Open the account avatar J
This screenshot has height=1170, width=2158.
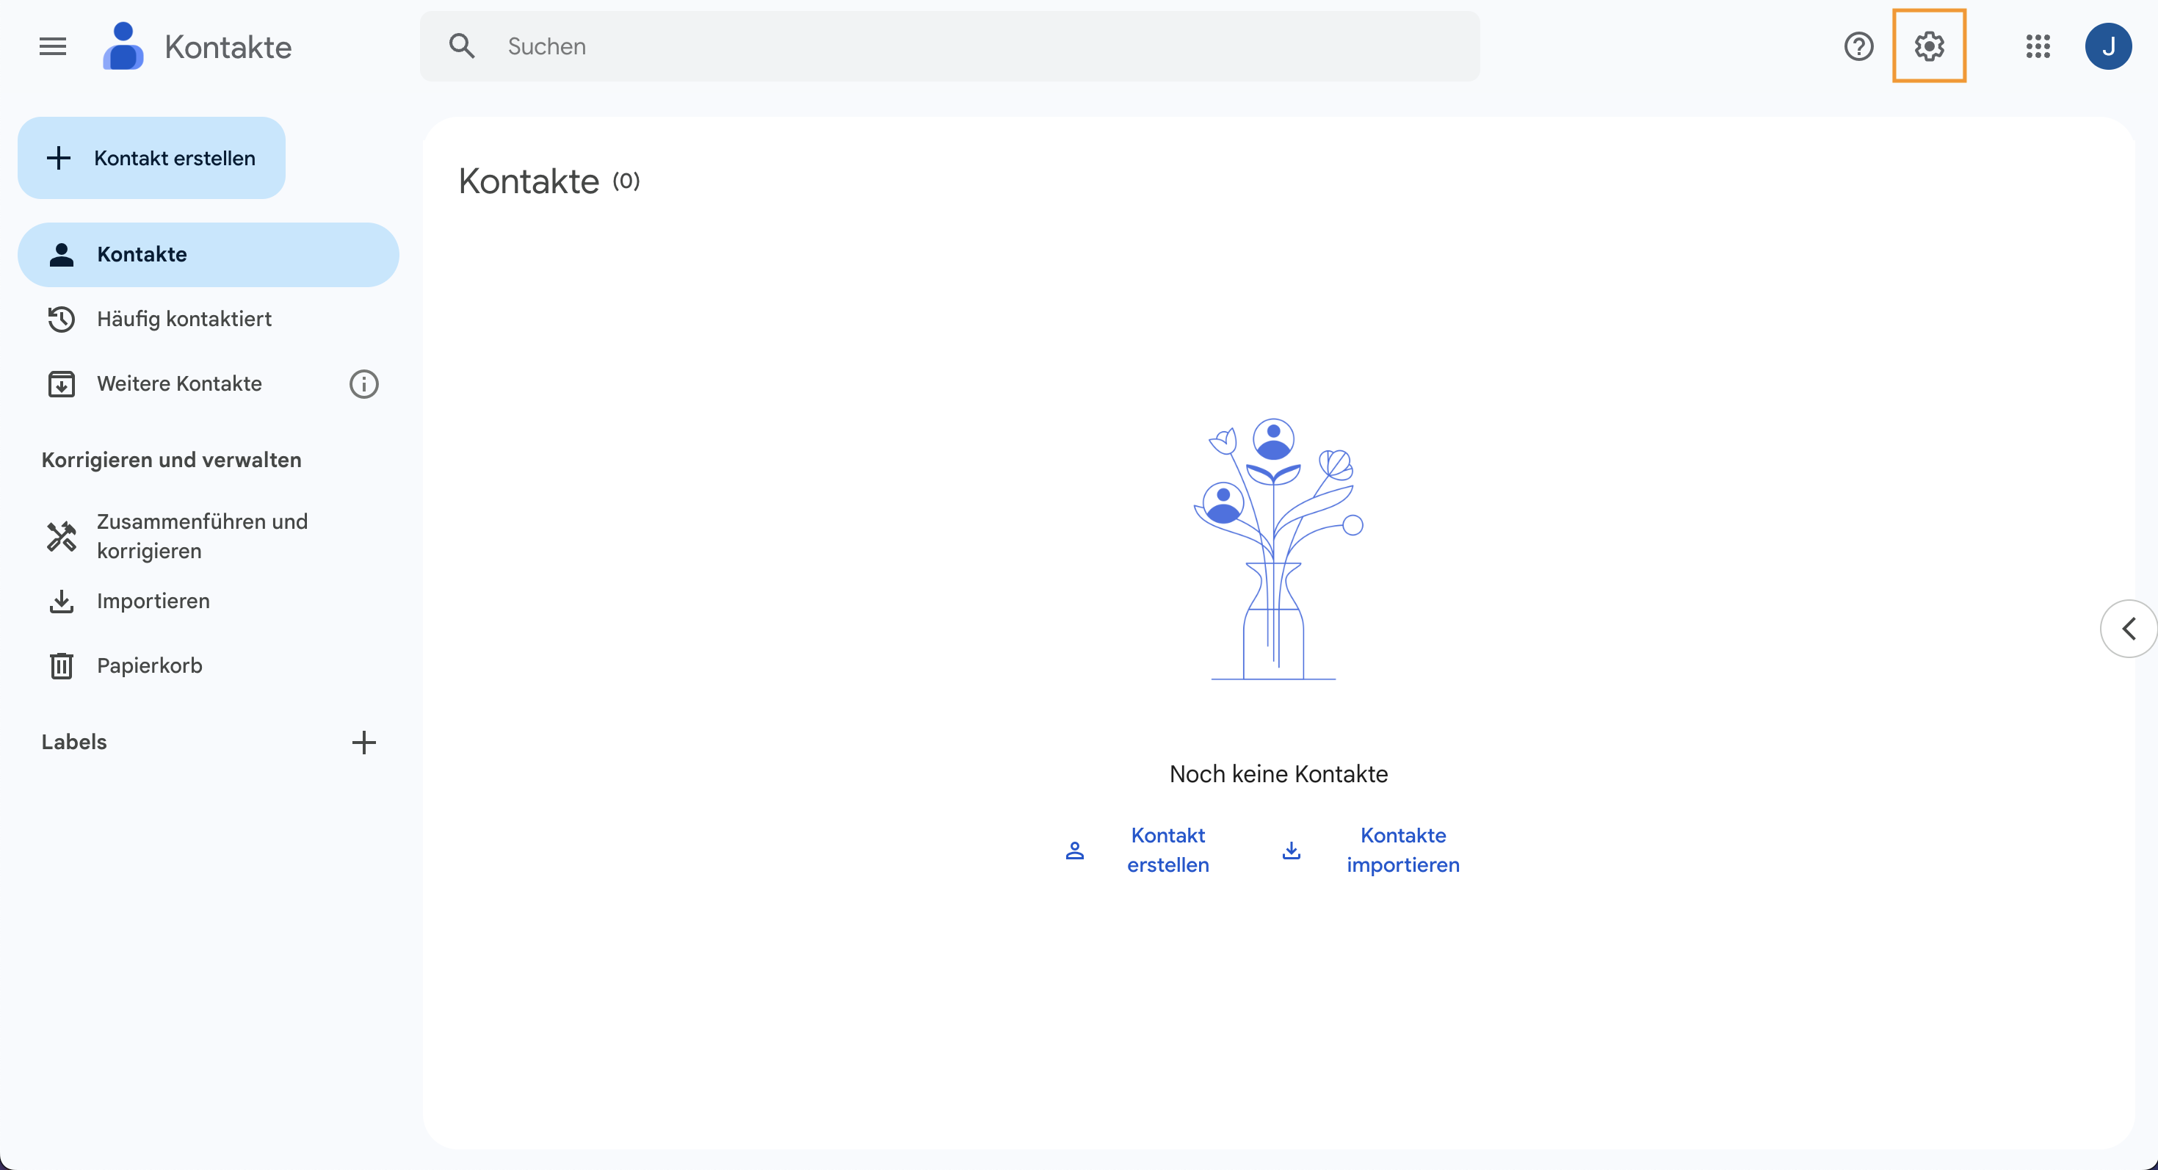pos(2108,46)
